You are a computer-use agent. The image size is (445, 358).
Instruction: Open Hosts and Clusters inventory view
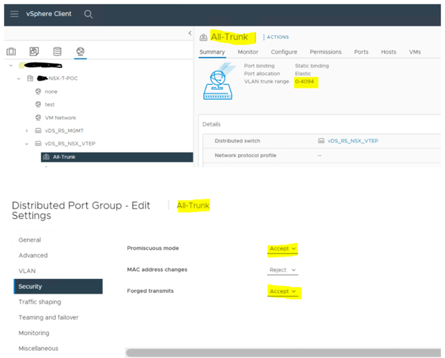(11, 52)
